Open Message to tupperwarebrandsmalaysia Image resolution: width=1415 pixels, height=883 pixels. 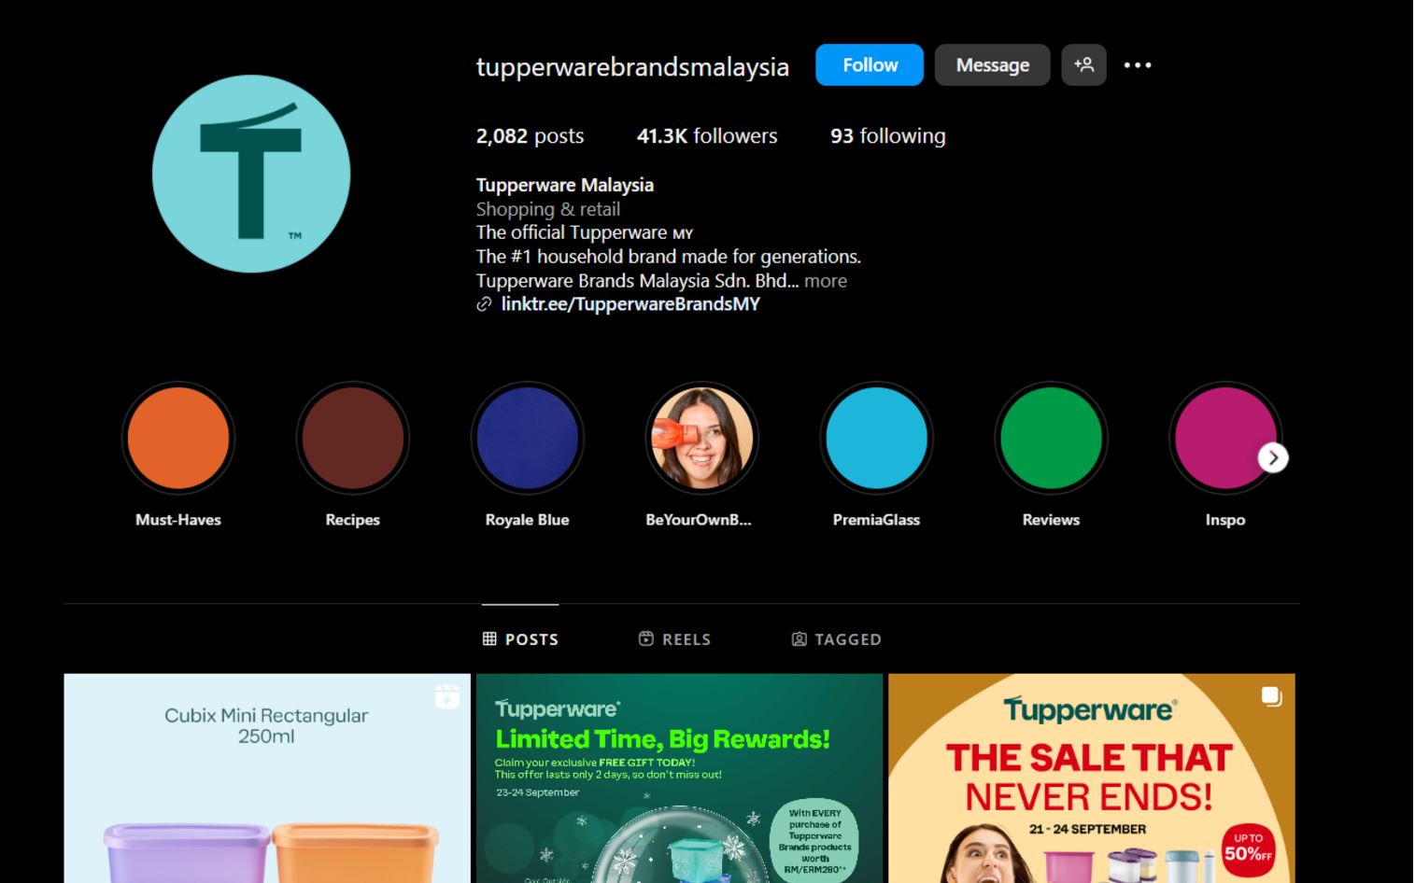pyautogui.click(x=992, y=65)
